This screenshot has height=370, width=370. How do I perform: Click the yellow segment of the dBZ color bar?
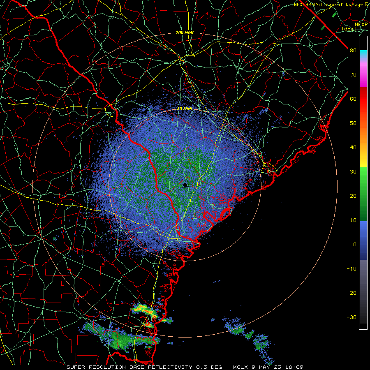363,160
